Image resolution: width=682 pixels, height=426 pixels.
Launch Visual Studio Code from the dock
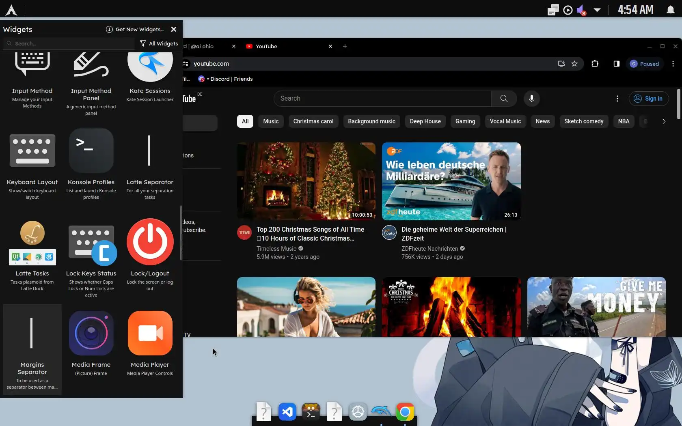point(287,412)
